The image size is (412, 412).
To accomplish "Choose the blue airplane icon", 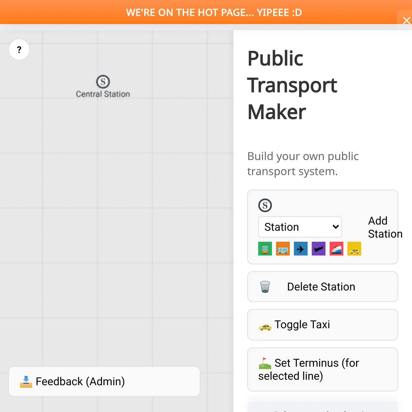I will pos(300,249).
